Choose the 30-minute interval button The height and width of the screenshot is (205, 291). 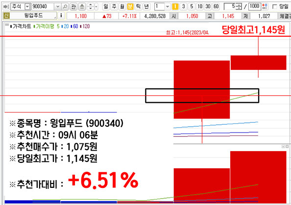coord(208,7)
